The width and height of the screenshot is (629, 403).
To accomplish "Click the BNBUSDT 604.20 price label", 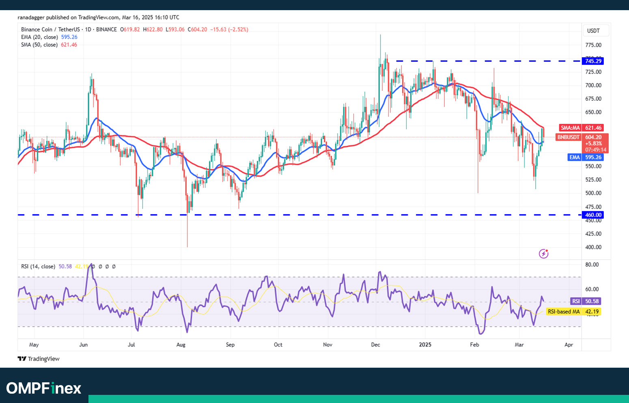I will tap(582, 137).
